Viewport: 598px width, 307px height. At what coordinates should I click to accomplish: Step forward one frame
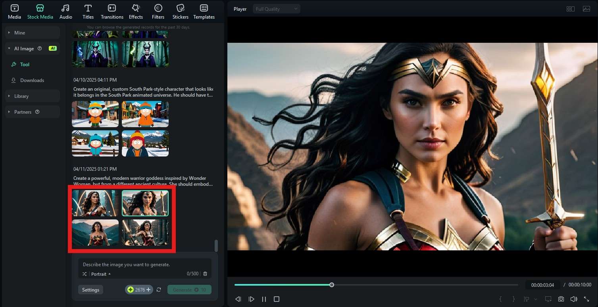tap(251, 299)
